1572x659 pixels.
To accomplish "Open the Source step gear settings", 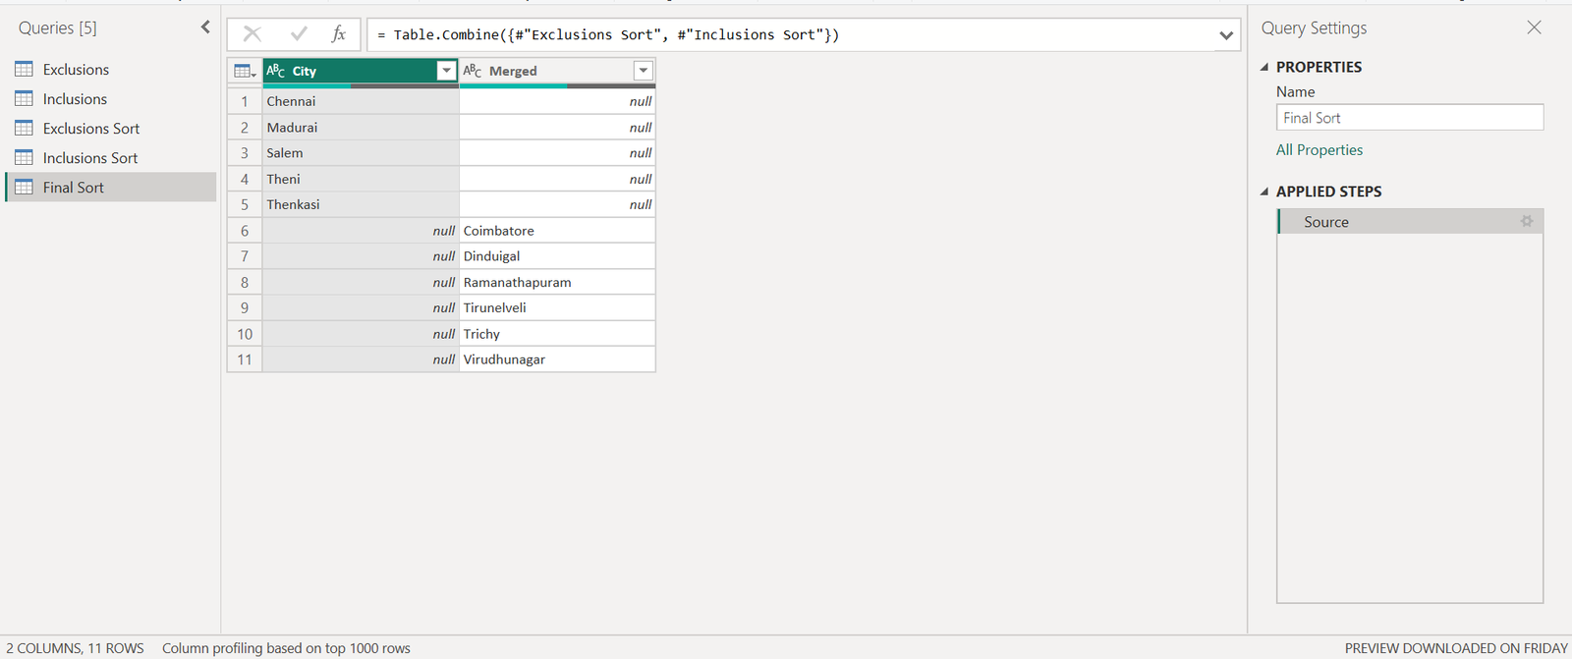I will click(1527, 222).
